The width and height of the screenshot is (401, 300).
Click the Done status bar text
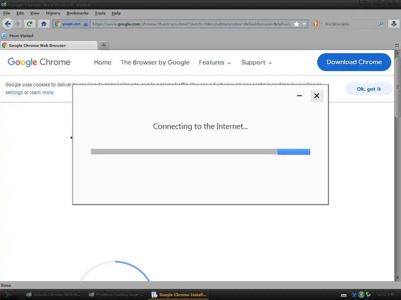6,286
